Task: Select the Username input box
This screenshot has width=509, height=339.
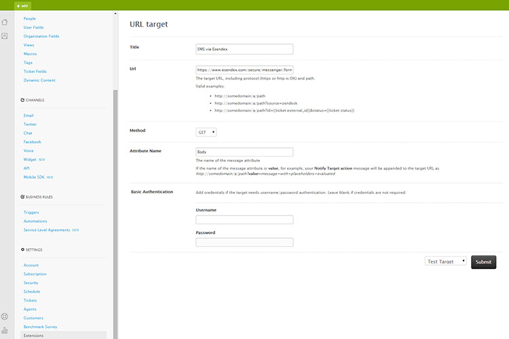Action: 244,220
